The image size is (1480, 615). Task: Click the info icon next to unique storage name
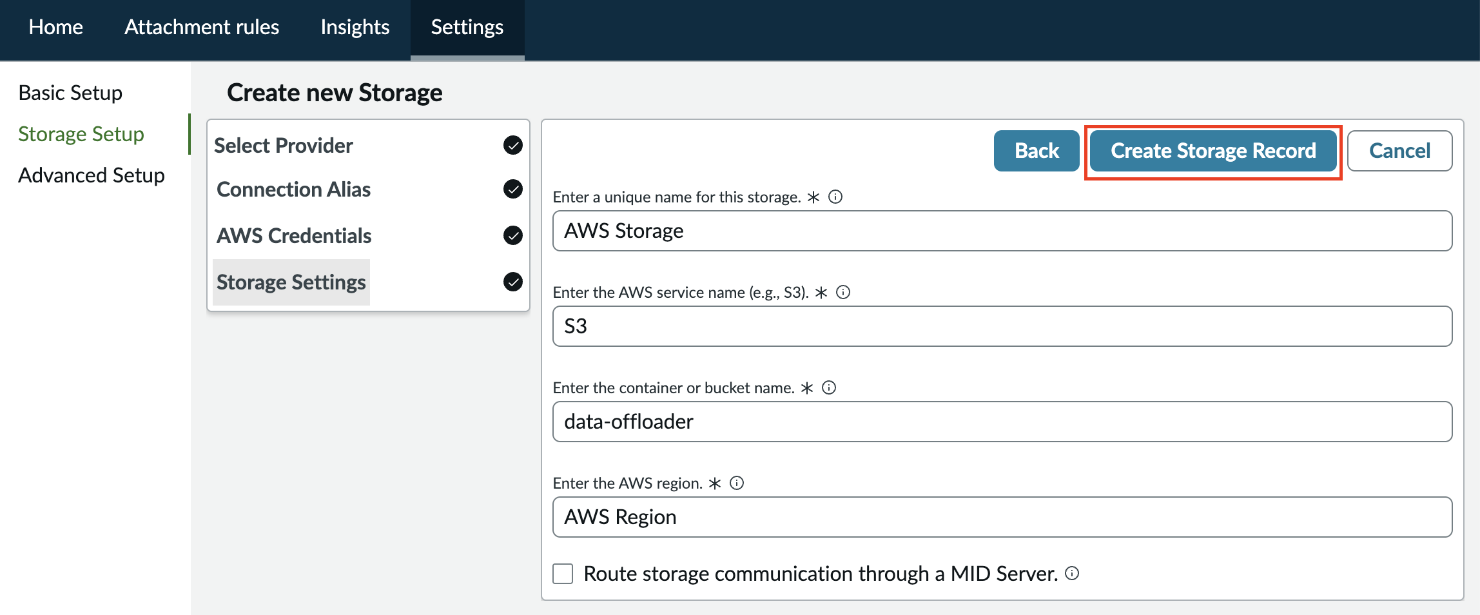[x=835, y=197]
